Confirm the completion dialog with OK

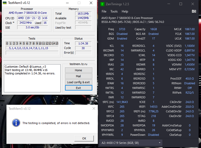click(x=84, y=138)
